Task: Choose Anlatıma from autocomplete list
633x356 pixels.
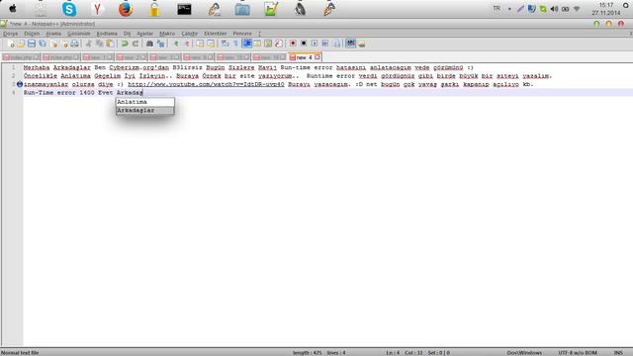Action: pyautogui.click(x=145, y=102)
